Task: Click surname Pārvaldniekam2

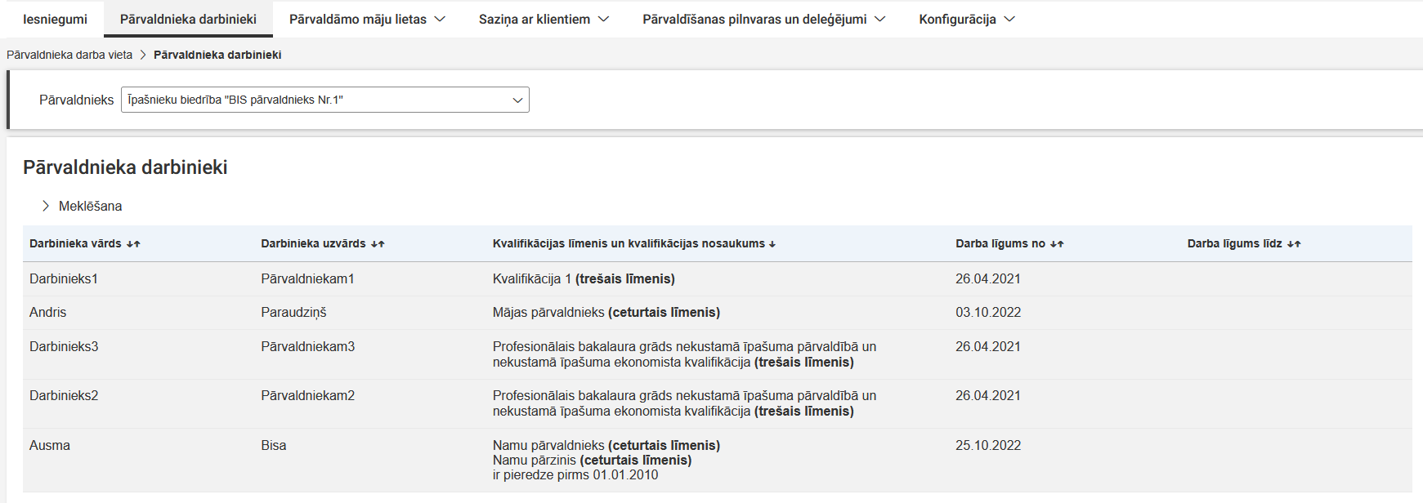Action: (308, 395)
